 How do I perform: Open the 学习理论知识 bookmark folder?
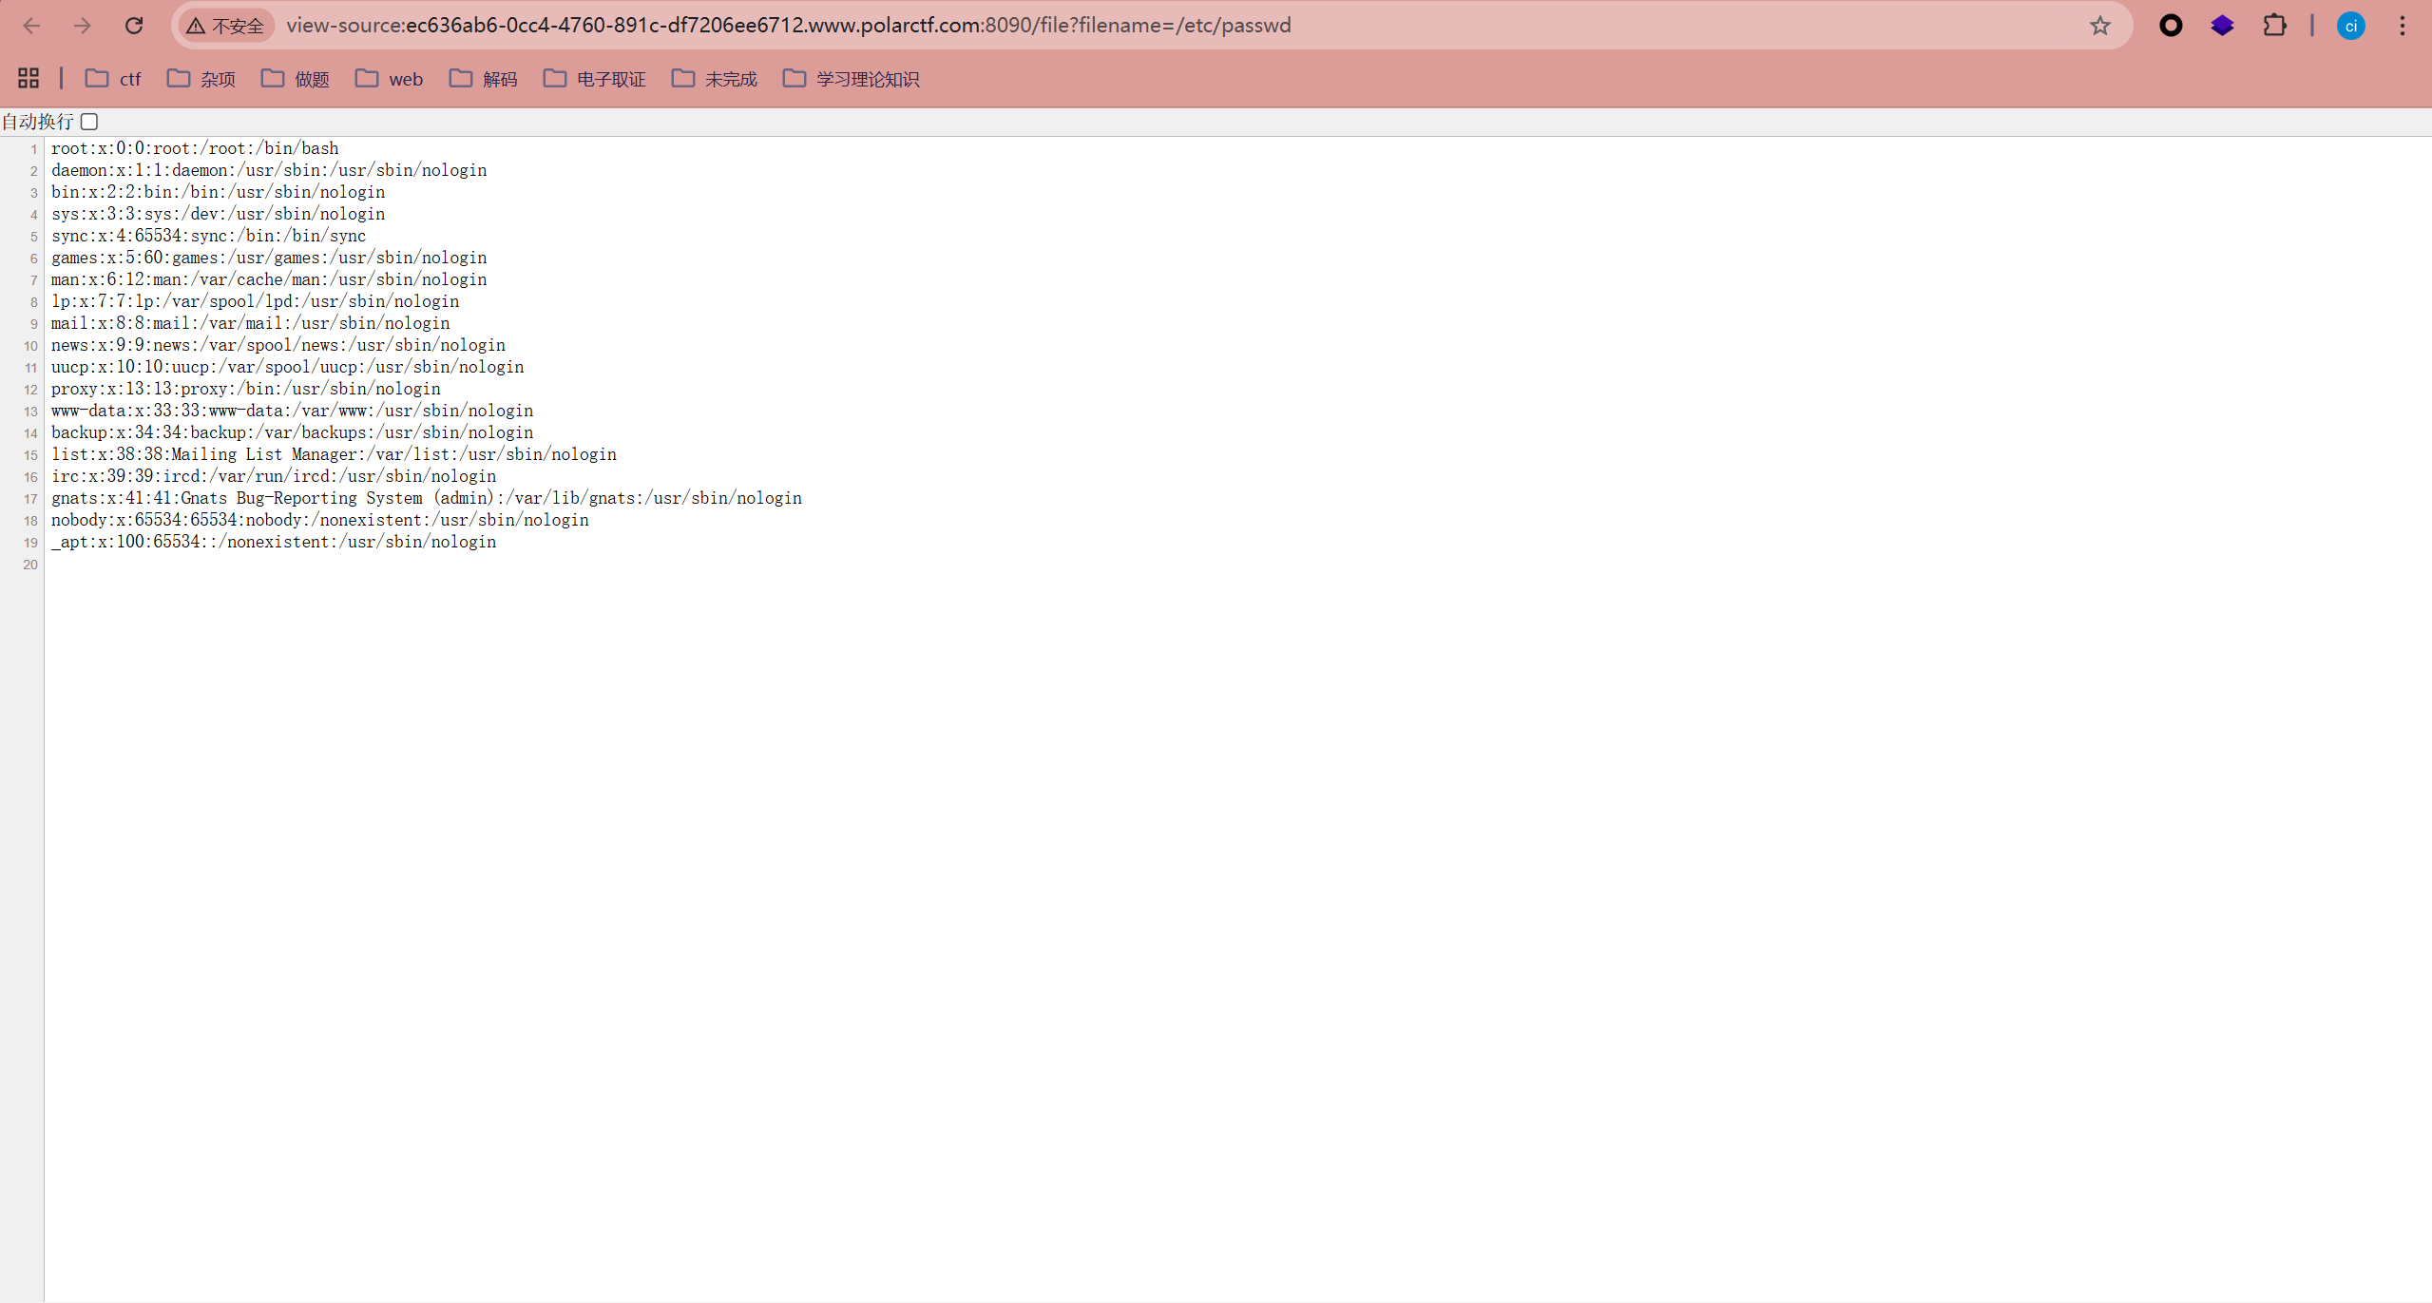(852, 79)
